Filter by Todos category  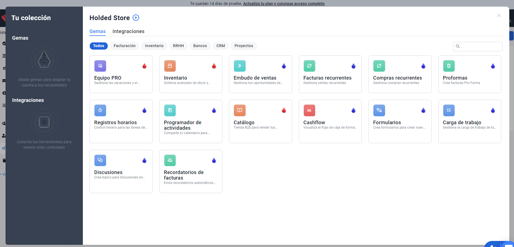(99, 46)
